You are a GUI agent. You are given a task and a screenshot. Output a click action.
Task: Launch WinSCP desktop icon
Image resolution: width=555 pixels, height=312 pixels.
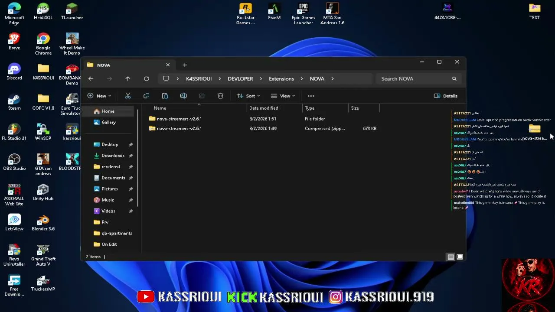(43, 133)
